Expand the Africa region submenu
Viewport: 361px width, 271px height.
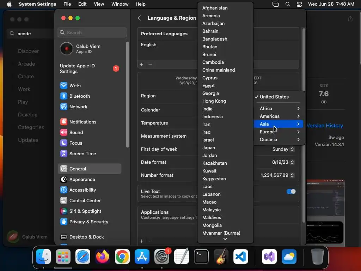point(279,109)
